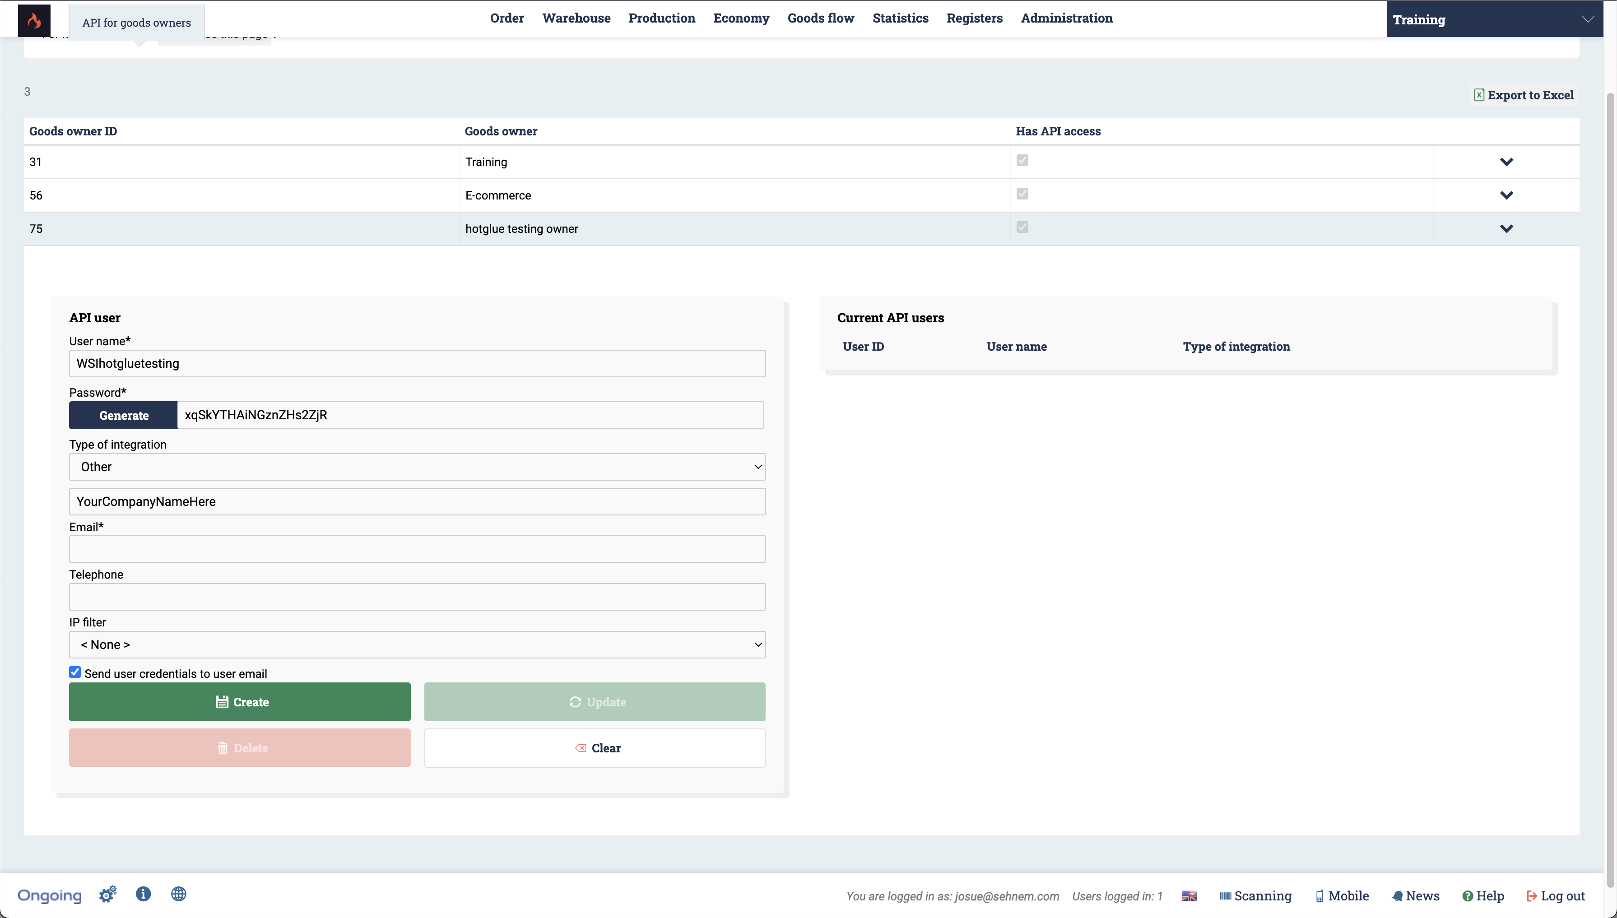Toggle API access checkbox for Training row
This screenshot has width=1617, height=918.
tap(1022, 160)
